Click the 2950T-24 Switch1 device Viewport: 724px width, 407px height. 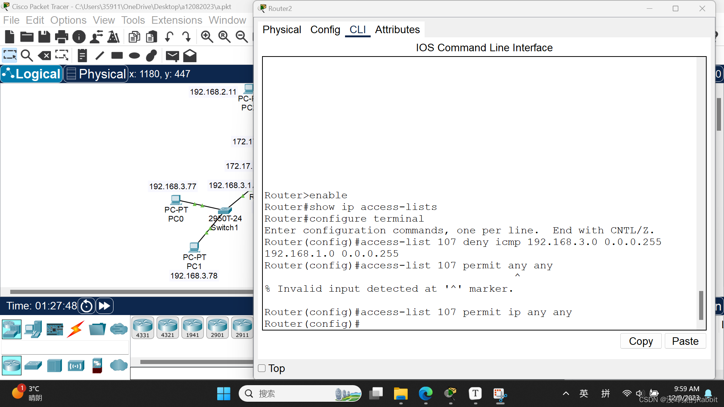[225, 210]
